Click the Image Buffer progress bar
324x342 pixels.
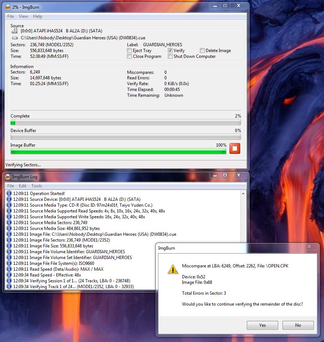point(118,151)
